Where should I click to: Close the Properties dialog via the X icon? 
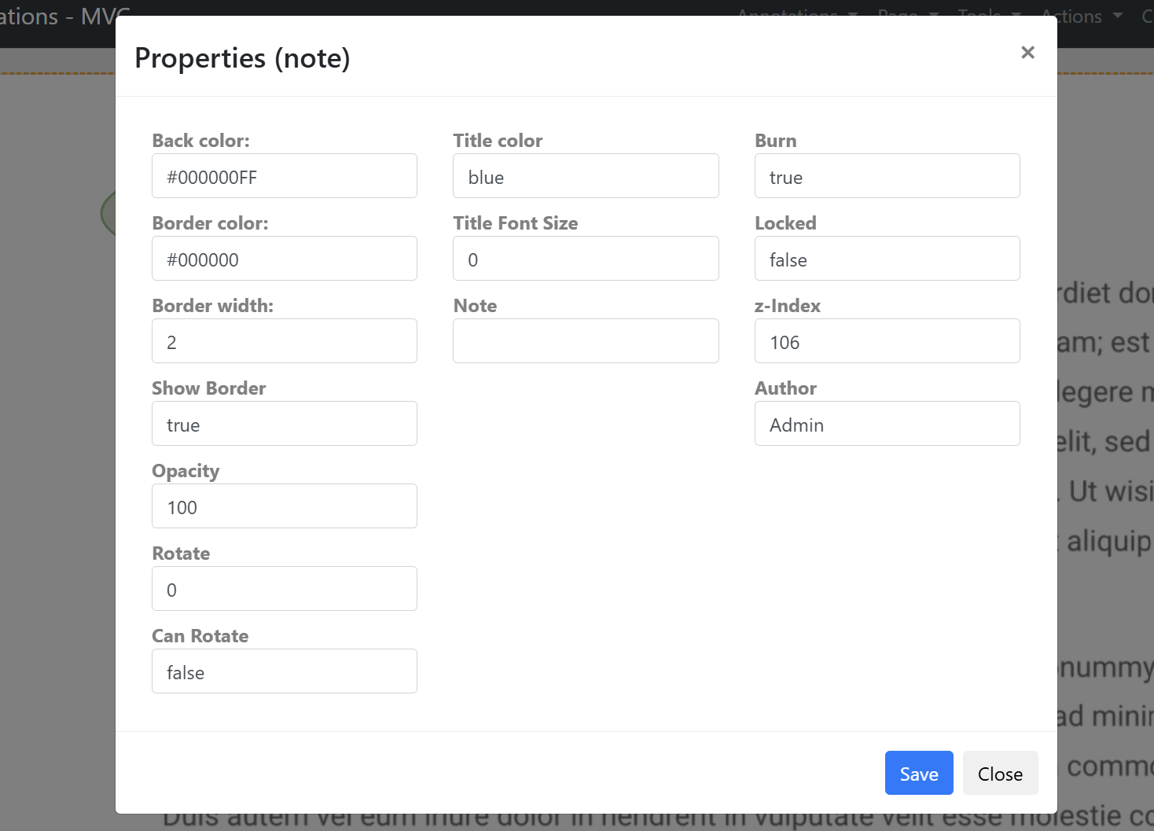pos(1027,53)
